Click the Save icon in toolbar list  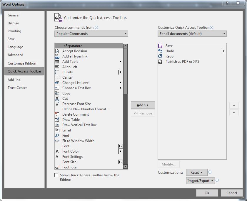tap(160, 46)
